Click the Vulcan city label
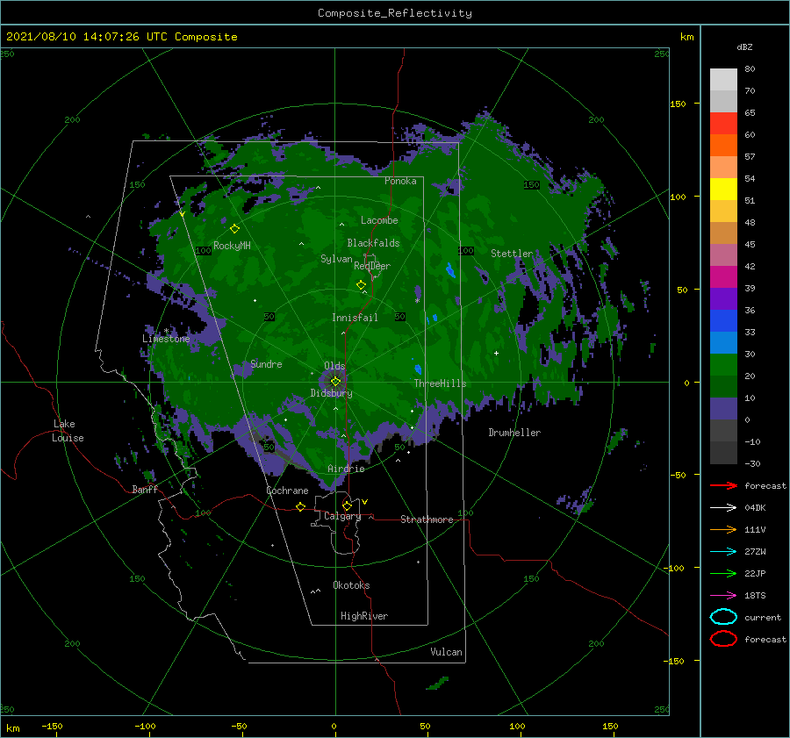 (x=447, y=652)
